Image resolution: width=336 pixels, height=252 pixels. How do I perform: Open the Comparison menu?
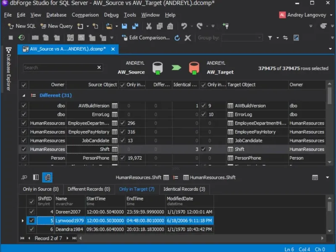[85, 15]
